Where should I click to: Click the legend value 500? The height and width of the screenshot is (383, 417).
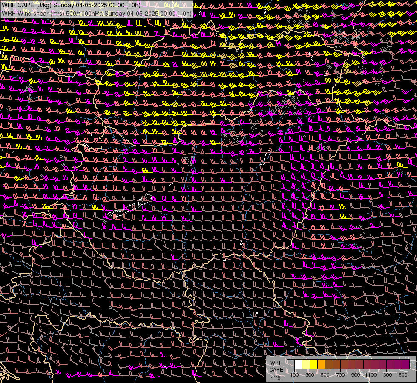click(325, 375)
